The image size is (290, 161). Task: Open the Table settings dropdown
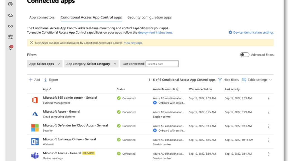click(257, 80)
